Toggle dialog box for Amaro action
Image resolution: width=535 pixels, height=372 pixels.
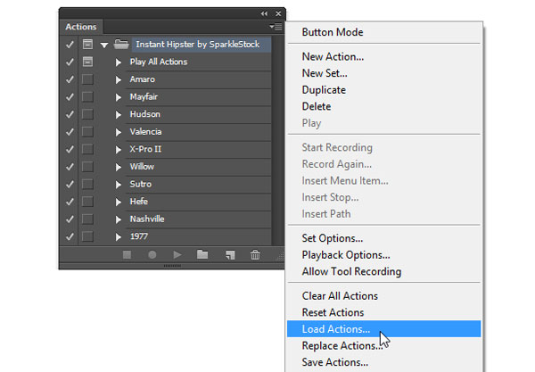pyautogui.click(x=87, y=79)
